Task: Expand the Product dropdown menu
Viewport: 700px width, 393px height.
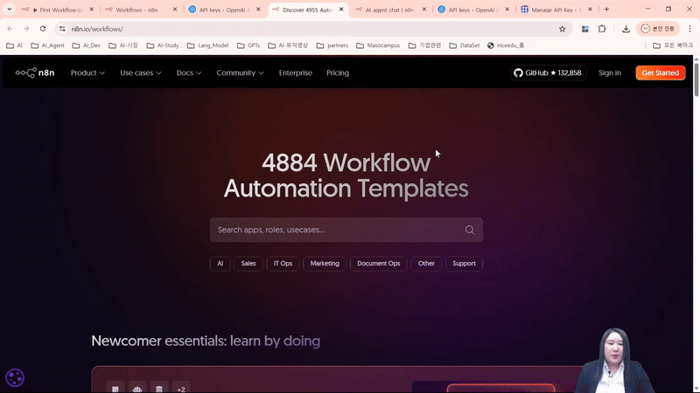Action: click(x=87, y=73)
